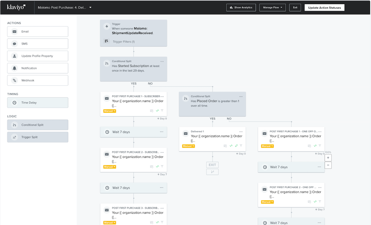371x225 pixels.
Task: Click clock icon of first one-off Wait 7 days
Action: 265,167
